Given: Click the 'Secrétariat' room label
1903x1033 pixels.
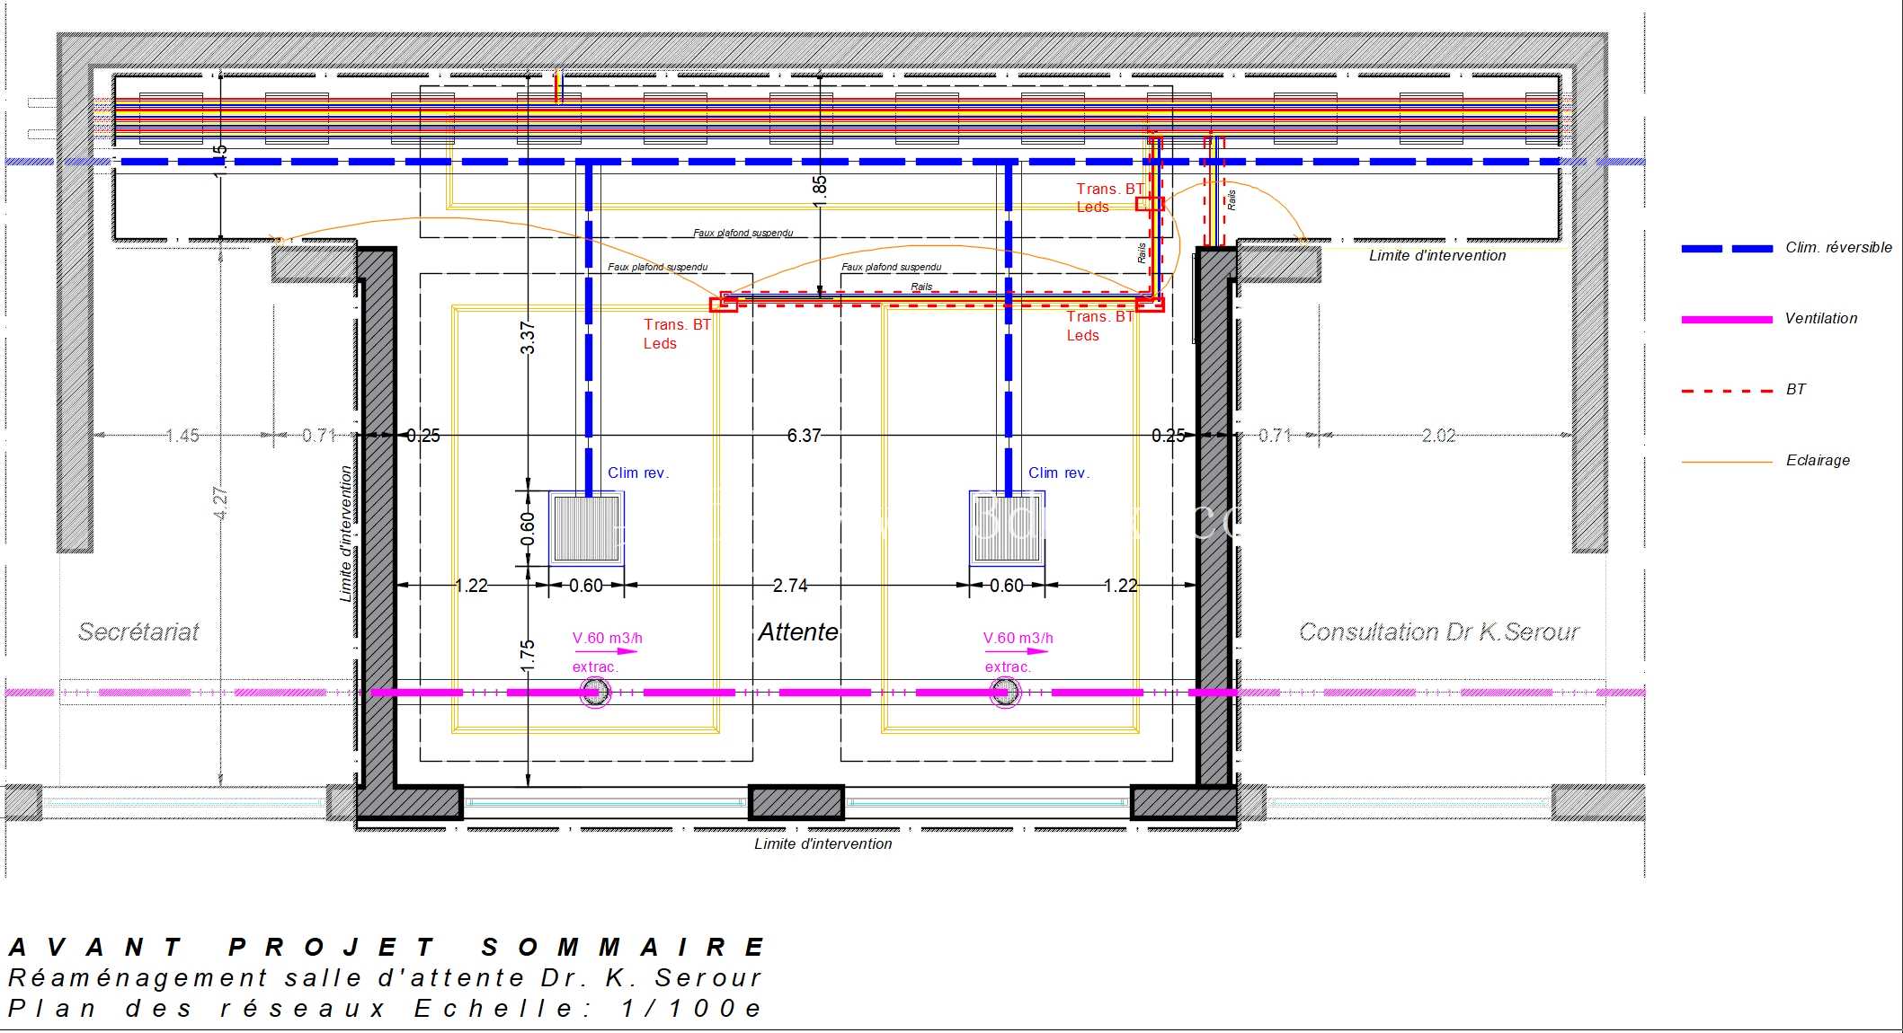Looking at the screenshot, I should click(x=138, y=632).
